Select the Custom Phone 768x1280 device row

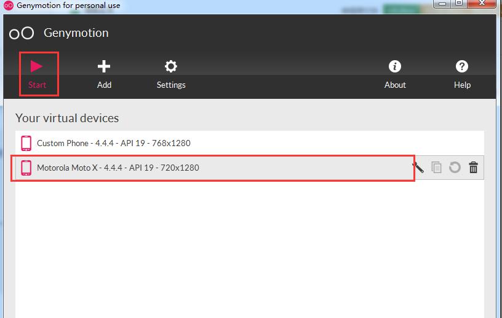click(250, 143)
